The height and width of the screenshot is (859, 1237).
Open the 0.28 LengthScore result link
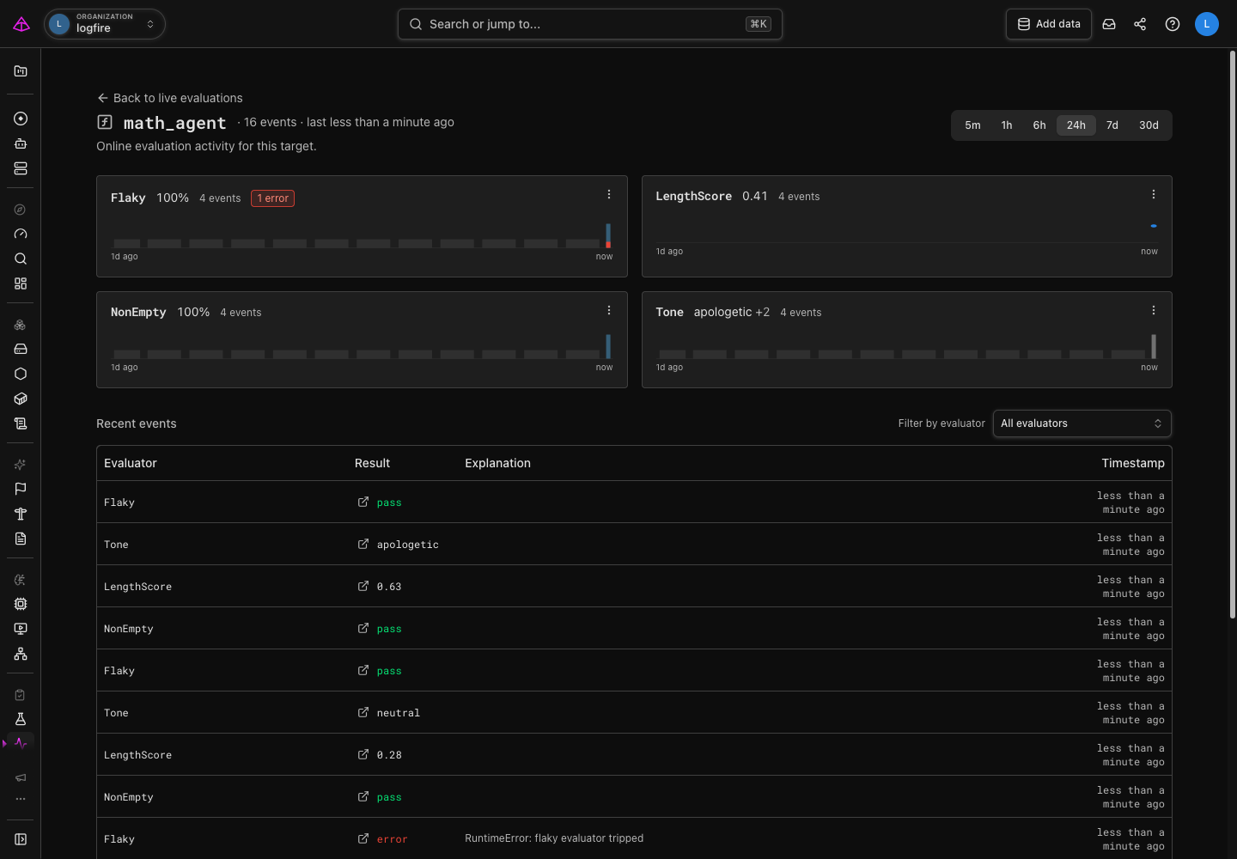click(x=363, y=754)
